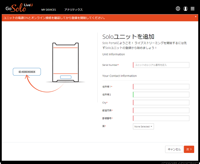Click the Unit Information heading
Viewport: 200px width, 164px height.
click(113, 54)
